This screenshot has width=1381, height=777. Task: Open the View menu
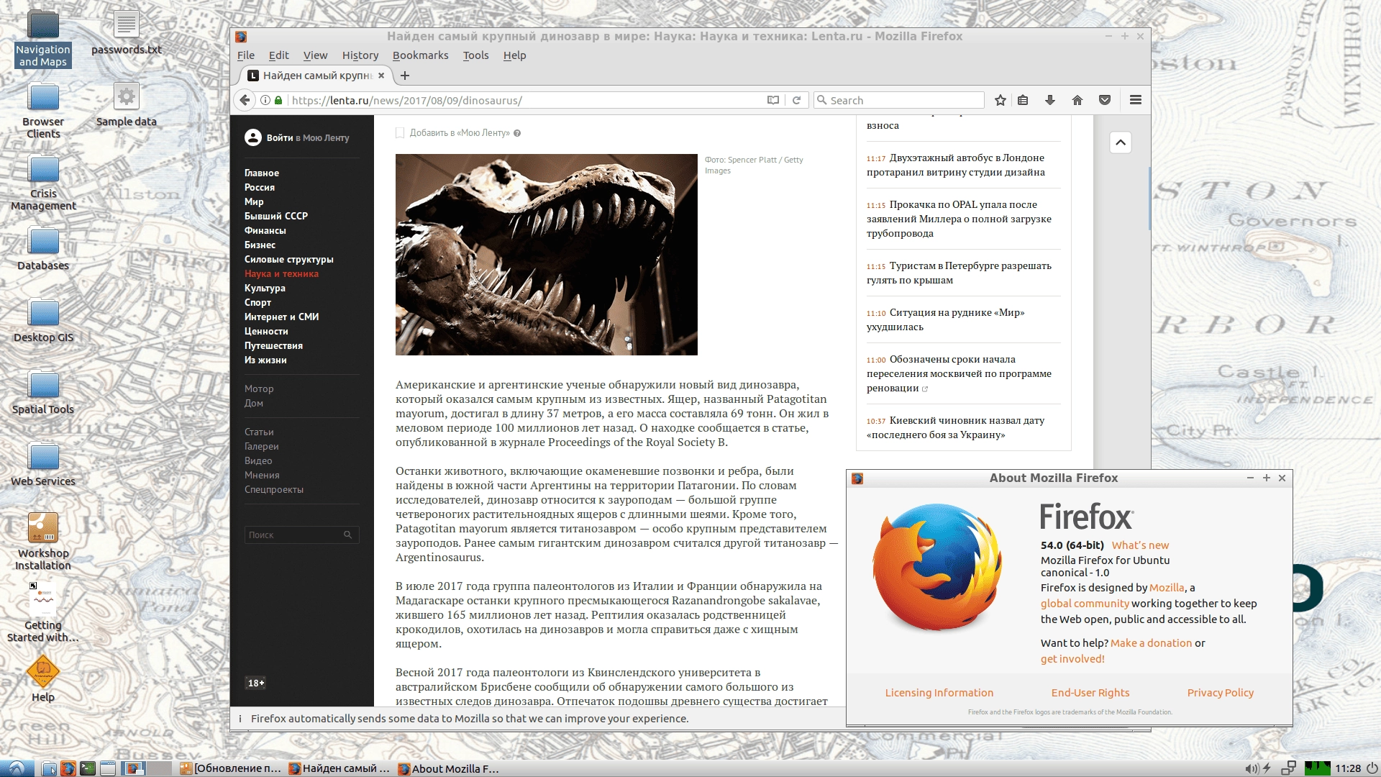[x=315, y=55]
